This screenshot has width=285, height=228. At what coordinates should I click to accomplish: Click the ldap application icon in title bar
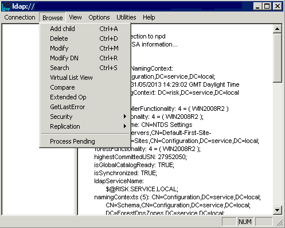pos(6,6)
